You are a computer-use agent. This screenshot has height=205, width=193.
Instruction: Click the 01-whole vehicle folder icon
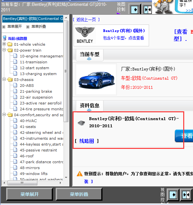(10, 44)
